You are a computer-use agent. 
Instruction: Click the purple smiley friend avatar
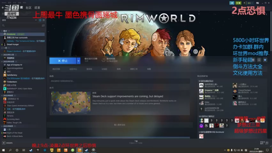[201, 125]
